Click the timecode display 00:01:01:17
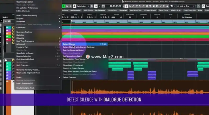Image resolution: width=209 pixels, height=115 pixels. [x=115, y=6]
